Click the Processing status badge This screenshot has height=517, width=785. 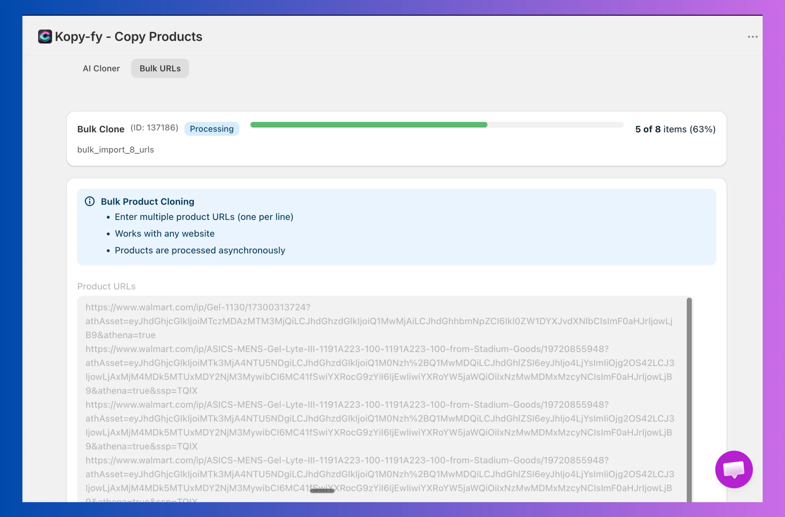coord(212,129)
